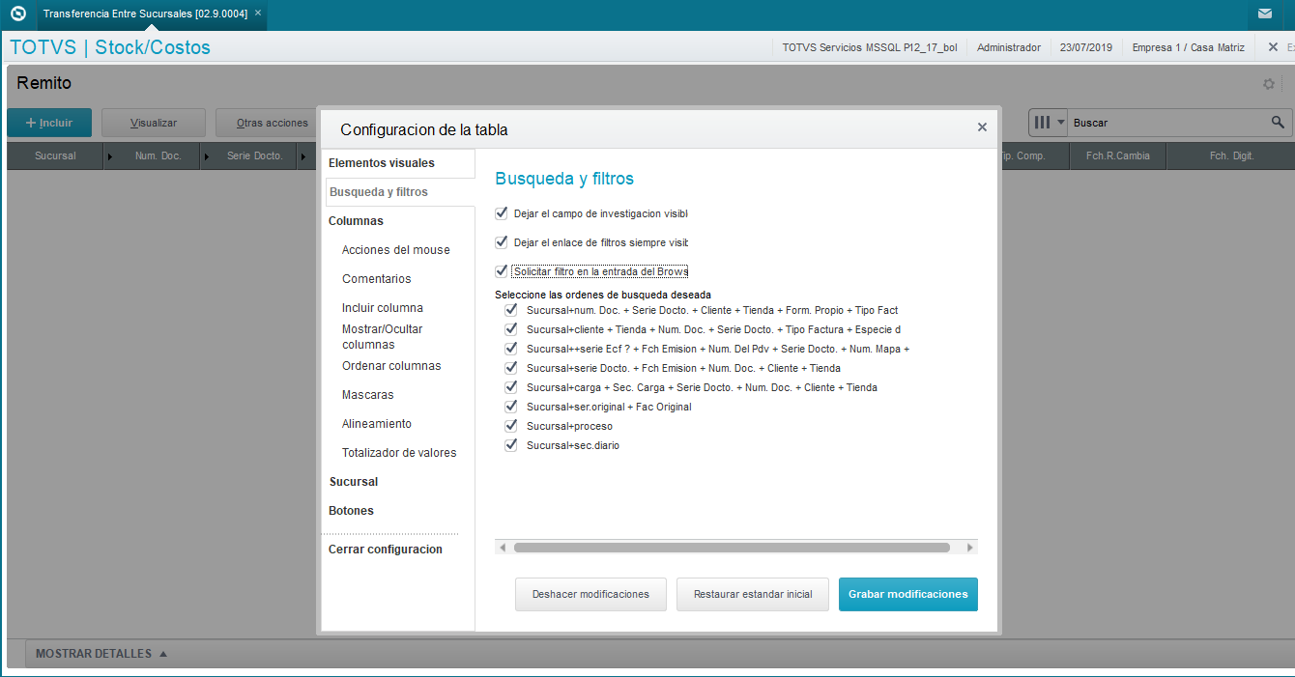Click date 23/07/2019 in header

coord(1086,46)
